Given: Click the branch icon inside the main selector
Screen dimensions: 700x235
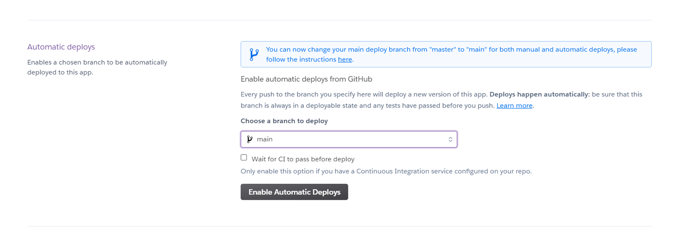Looking at the screenshot, I should [250, 139].
